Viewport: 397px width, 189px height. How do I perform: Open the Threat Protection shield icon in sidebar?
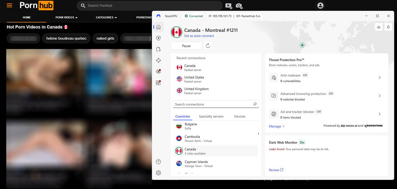(x=158, y=38)
